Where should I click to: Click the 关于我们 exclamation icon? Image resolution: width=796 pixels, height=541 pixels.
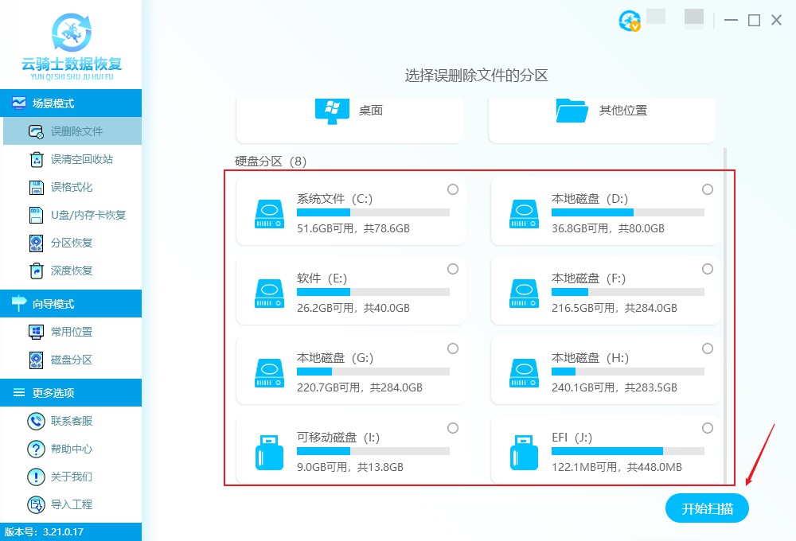pos(36,477)
